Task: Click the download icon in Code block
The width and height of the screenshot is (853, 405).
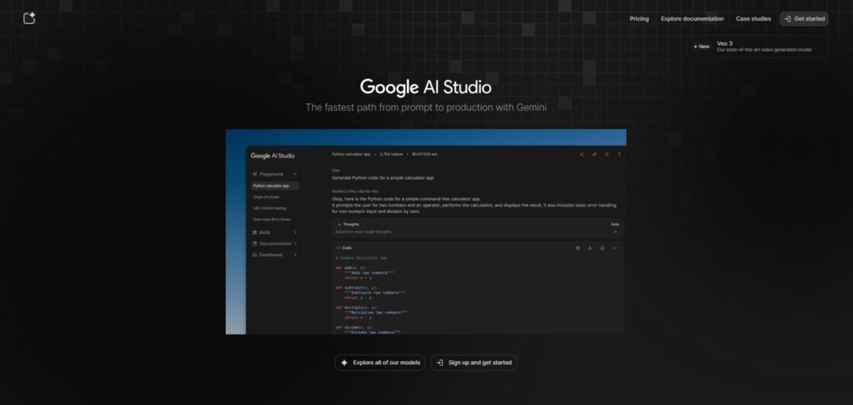Action: pyautogui.click(x=590, y=248)
